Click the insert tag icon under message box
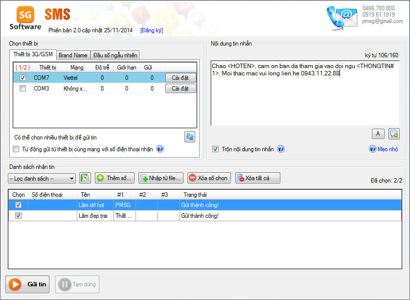The width and height of the screenshot is (410, 300). point(393,134)
